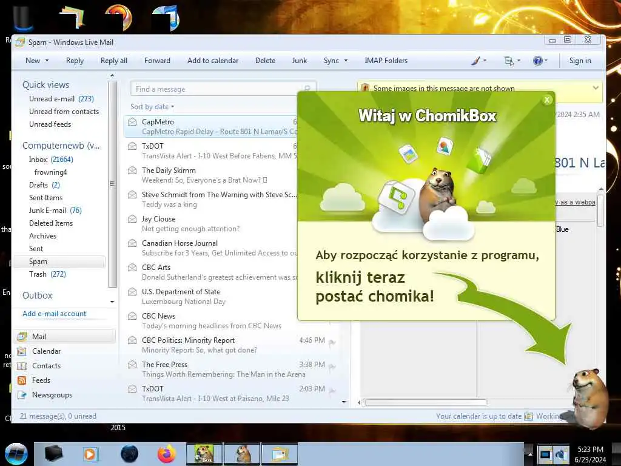Open the Steve Schmidt Teddy was a king message
This screenshot has width=621, height=466.
click(212, 200)
